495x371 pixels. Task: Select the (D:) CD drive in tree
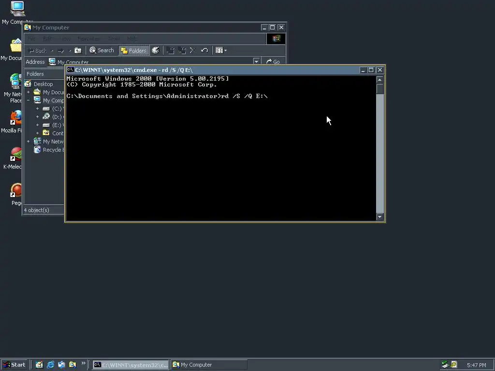point(53,117)
